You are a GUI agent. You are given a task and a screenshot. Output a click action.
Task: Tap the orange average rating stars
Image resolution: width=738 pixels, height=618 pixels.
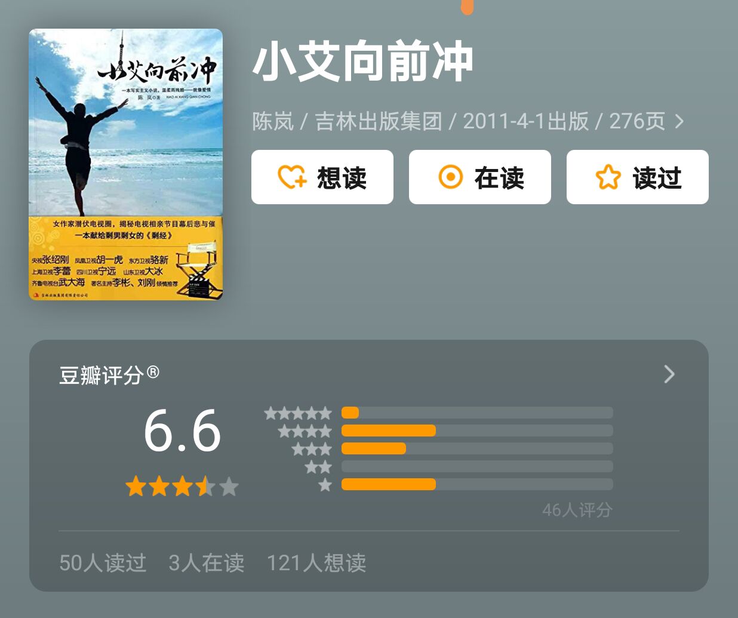pyautogui.click(x=182, y=487)
